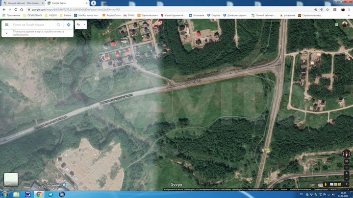The image size is (353, 198).
Task: Open the Windows Start menu
Action: pyautogui.click(x=5, y=194)
